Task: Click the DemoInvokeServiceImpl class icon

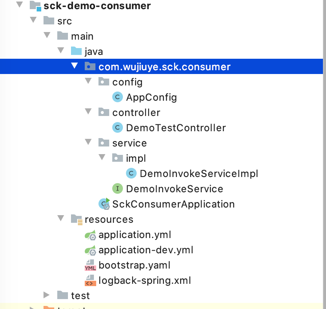Action: pos(131,173)
